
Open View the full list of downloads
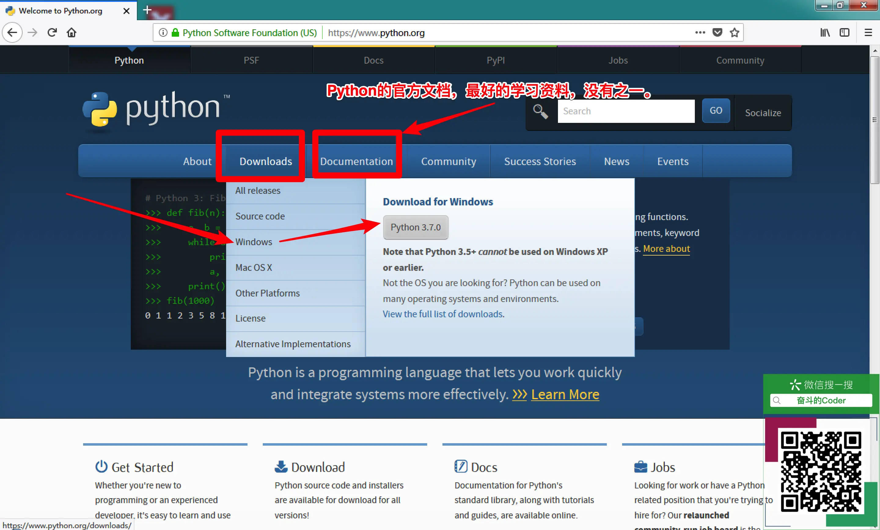[443, 314]
